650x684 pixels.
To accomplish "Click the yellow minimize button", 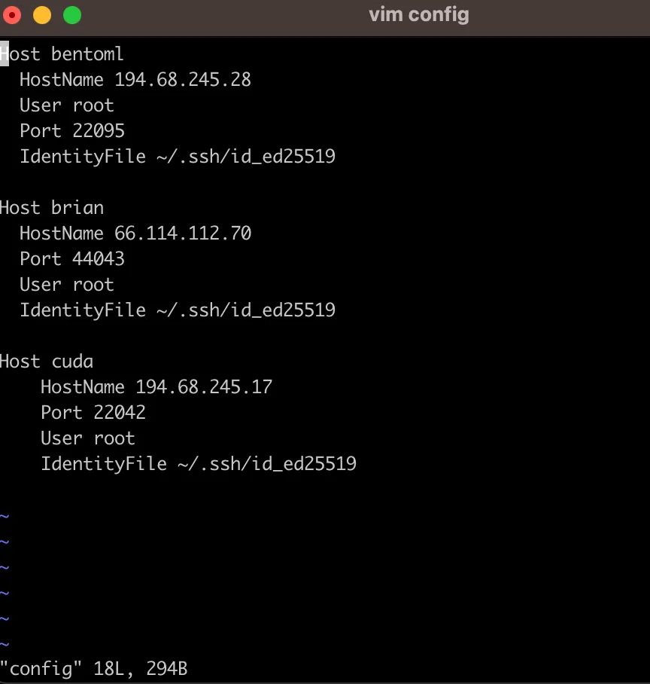I will pyautogui.click(x=42, y=14).
